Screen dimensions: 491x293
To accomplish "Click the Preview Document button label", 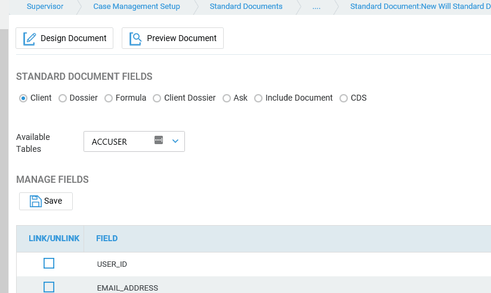I will [x=181, y=38].
